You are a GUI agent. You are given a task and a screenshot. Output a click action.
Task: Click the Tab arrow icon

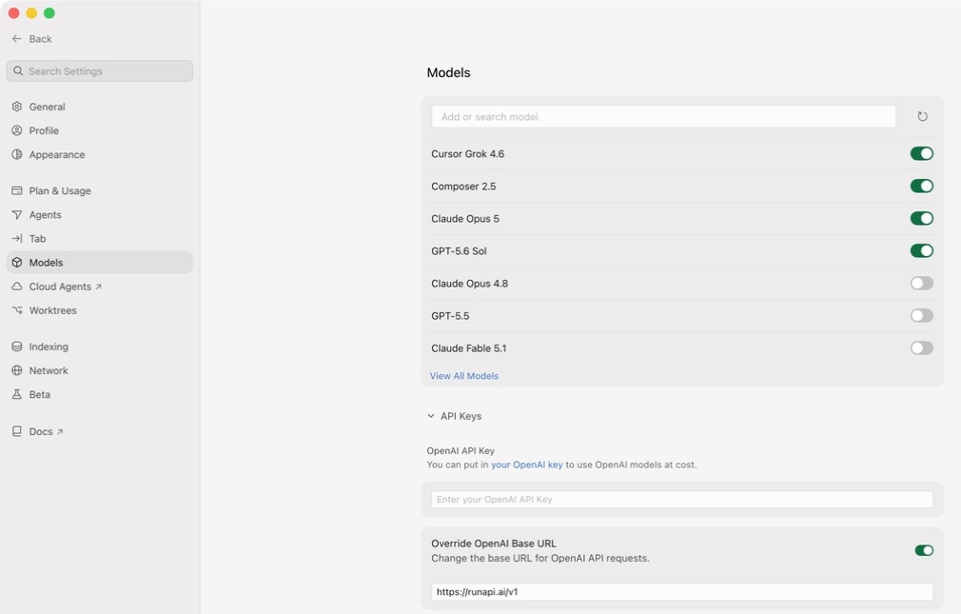[17, 239]
